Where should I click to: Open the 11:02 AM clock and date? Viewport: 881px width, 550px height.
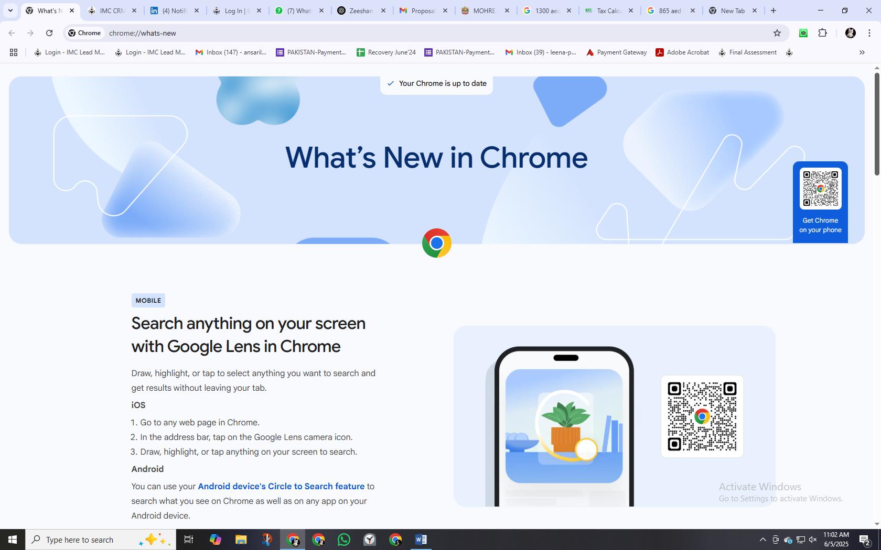(836, 540)
